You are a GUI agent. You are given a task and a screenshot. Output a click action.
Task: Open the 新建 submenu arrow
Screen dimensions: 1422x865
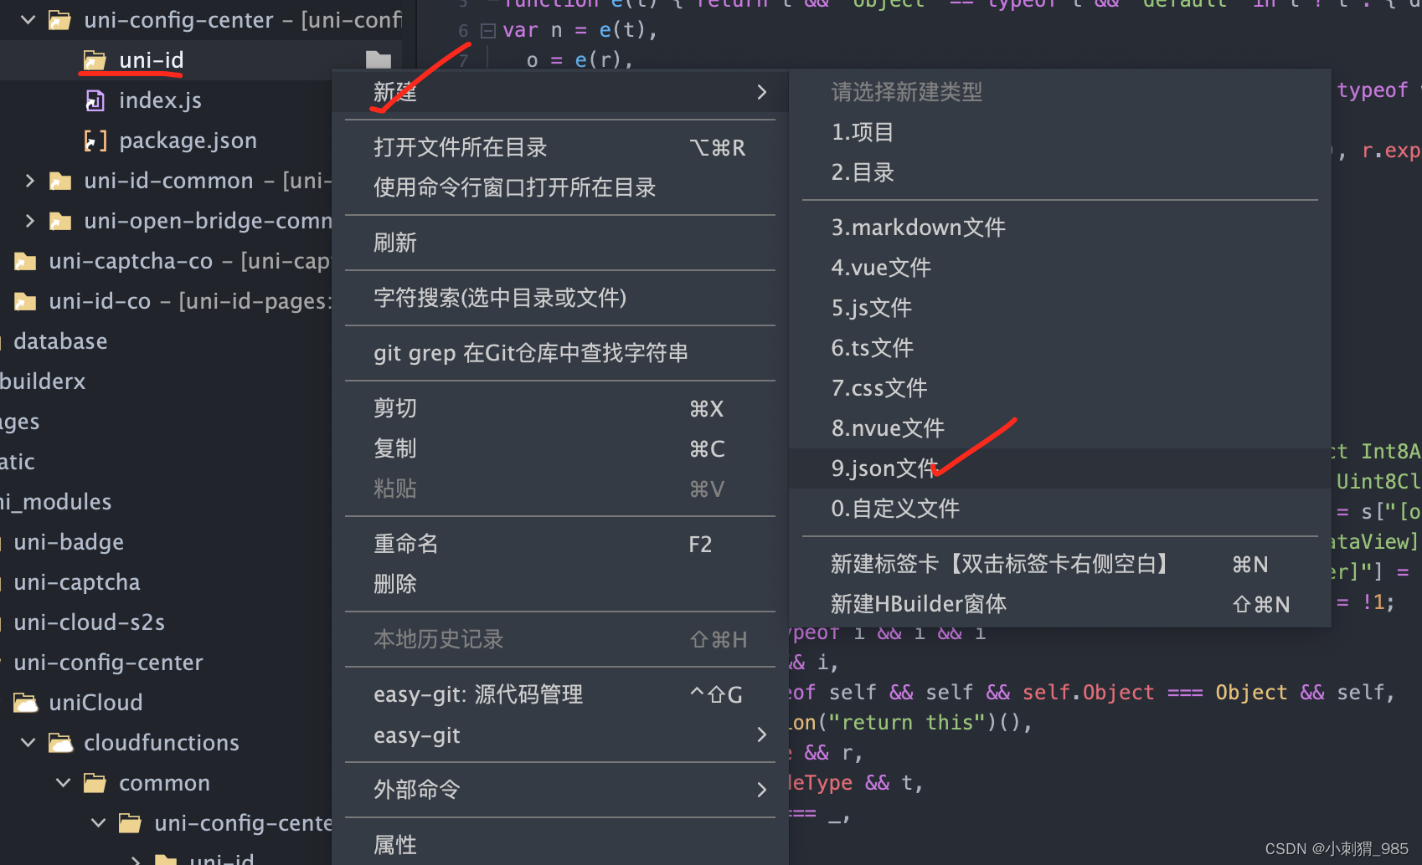pos(761,92)
